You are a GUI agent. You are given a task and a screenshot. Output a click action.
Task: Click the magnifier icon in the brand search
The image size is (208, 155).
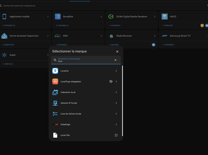[x=55, y=60]
